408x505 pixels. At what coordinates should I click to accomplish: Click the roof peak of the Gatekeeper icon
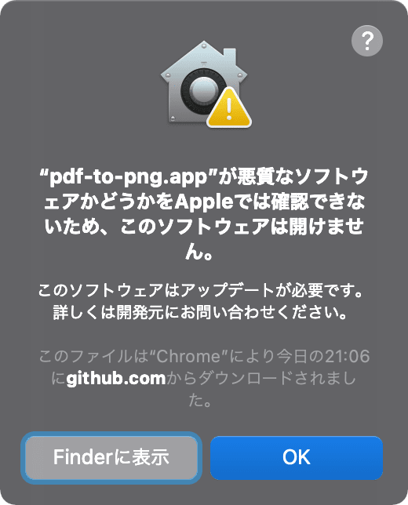204,45
